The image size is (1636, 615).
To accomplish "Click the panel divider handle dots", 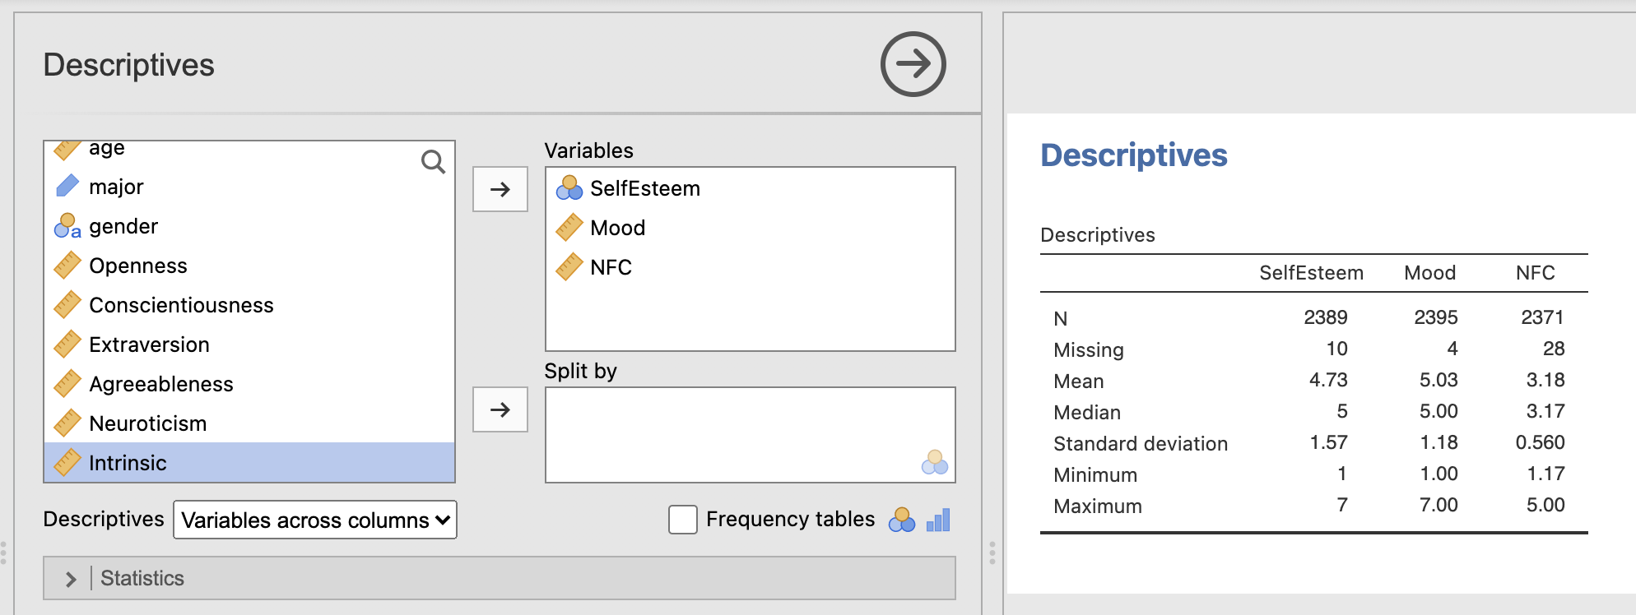I will [x=992, y=553].
